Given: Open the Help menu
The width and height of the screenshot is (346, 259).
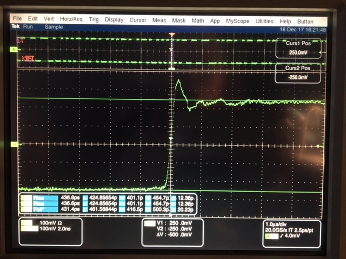Looking at the screenshot, I should [285, 22].
